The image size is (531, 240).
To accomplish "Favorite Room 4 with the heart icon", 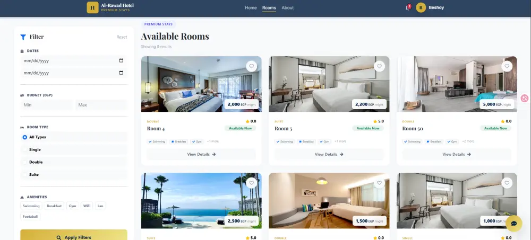I will click(x=251, y=66).
